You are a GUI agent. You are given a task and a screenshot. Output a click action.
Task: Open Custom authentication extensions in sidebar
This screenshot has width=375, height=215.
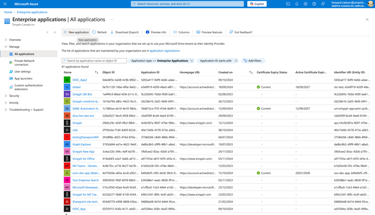(28, 87)
